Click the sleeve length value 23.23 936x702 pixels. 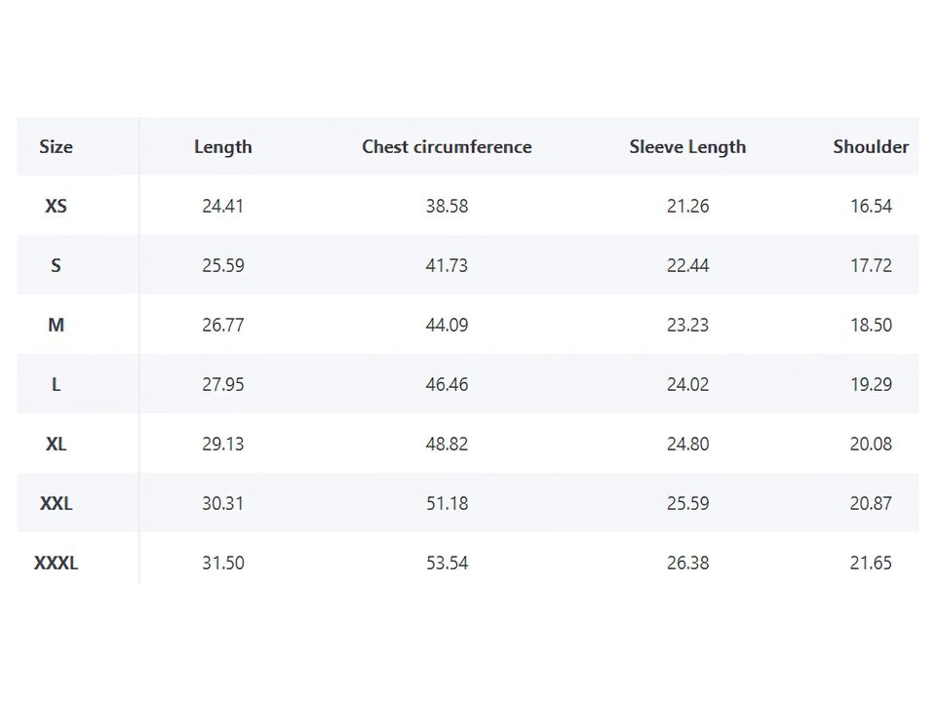pos(687,326)
